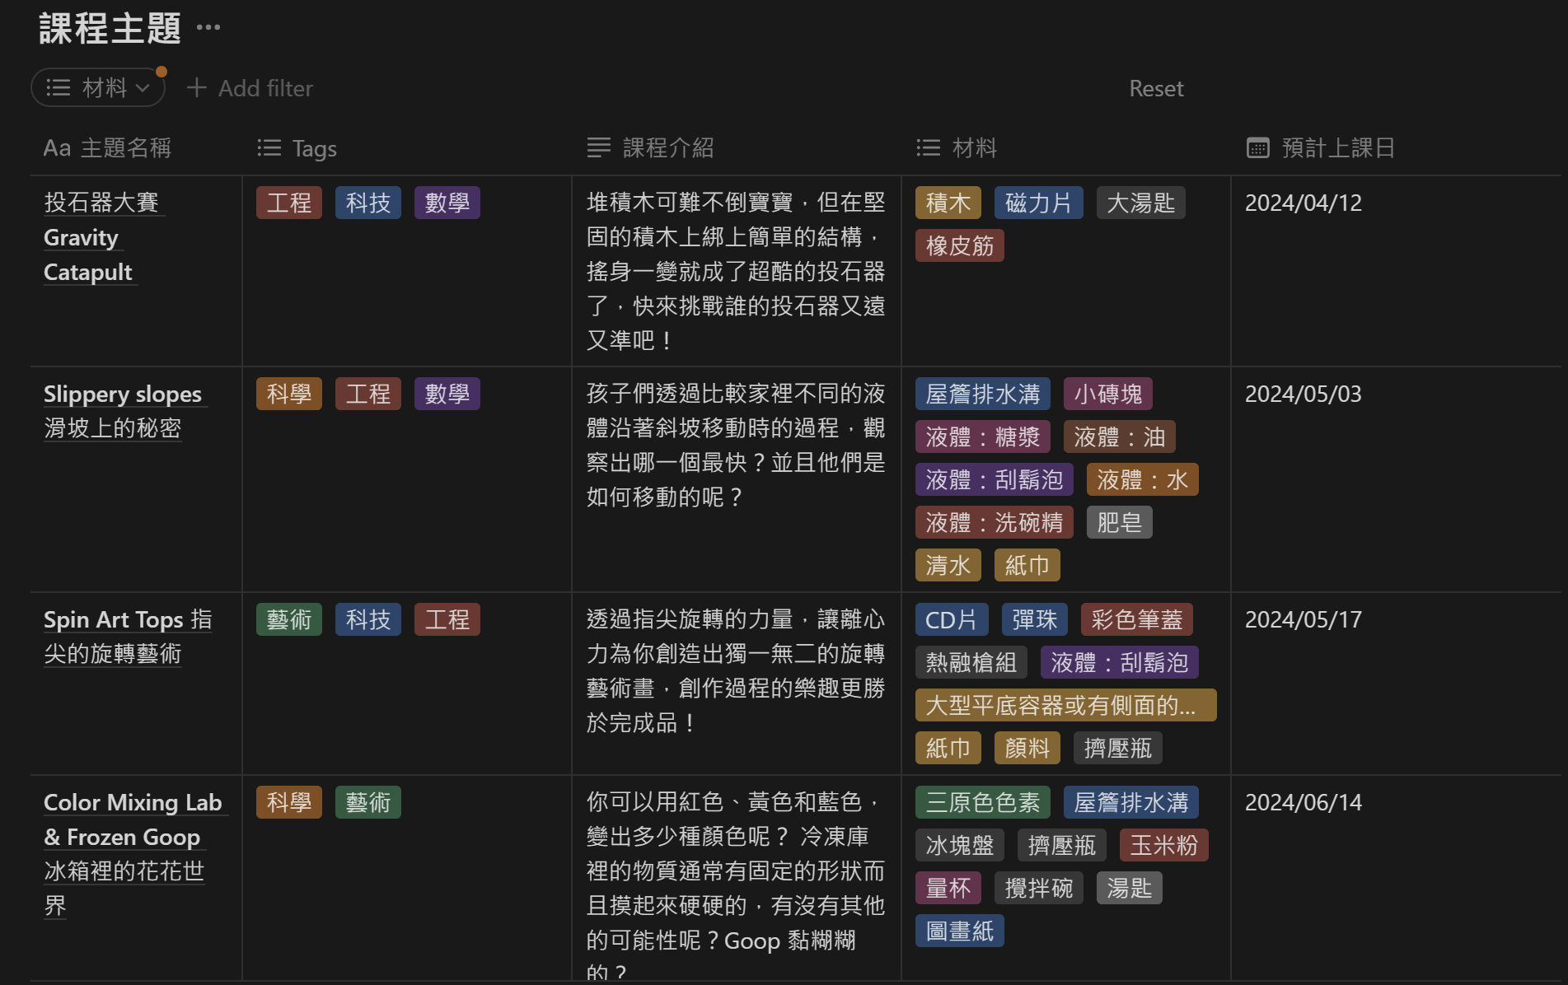Expand the 材料 filter dropdown chevron
The image size is (1568, 985).
[x=143, y=88]
